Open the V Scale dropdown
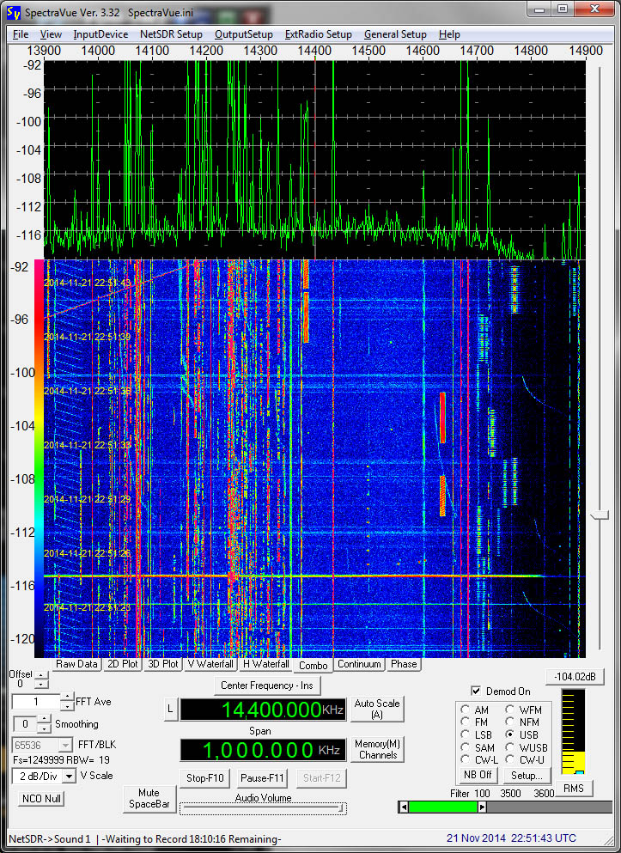The image size is (621, 853). 69,777
